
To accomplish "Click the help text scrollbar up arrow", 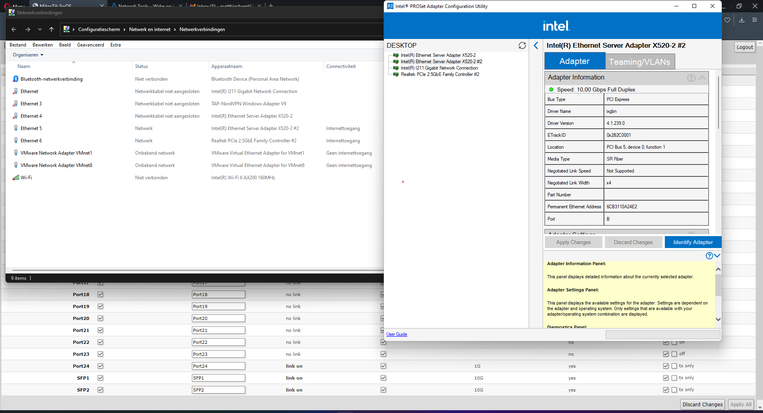I will pyautogui.click(x=718, y=270).
